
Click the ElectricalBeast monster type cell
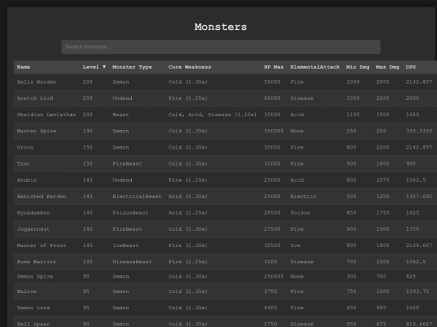pos(137,196)
